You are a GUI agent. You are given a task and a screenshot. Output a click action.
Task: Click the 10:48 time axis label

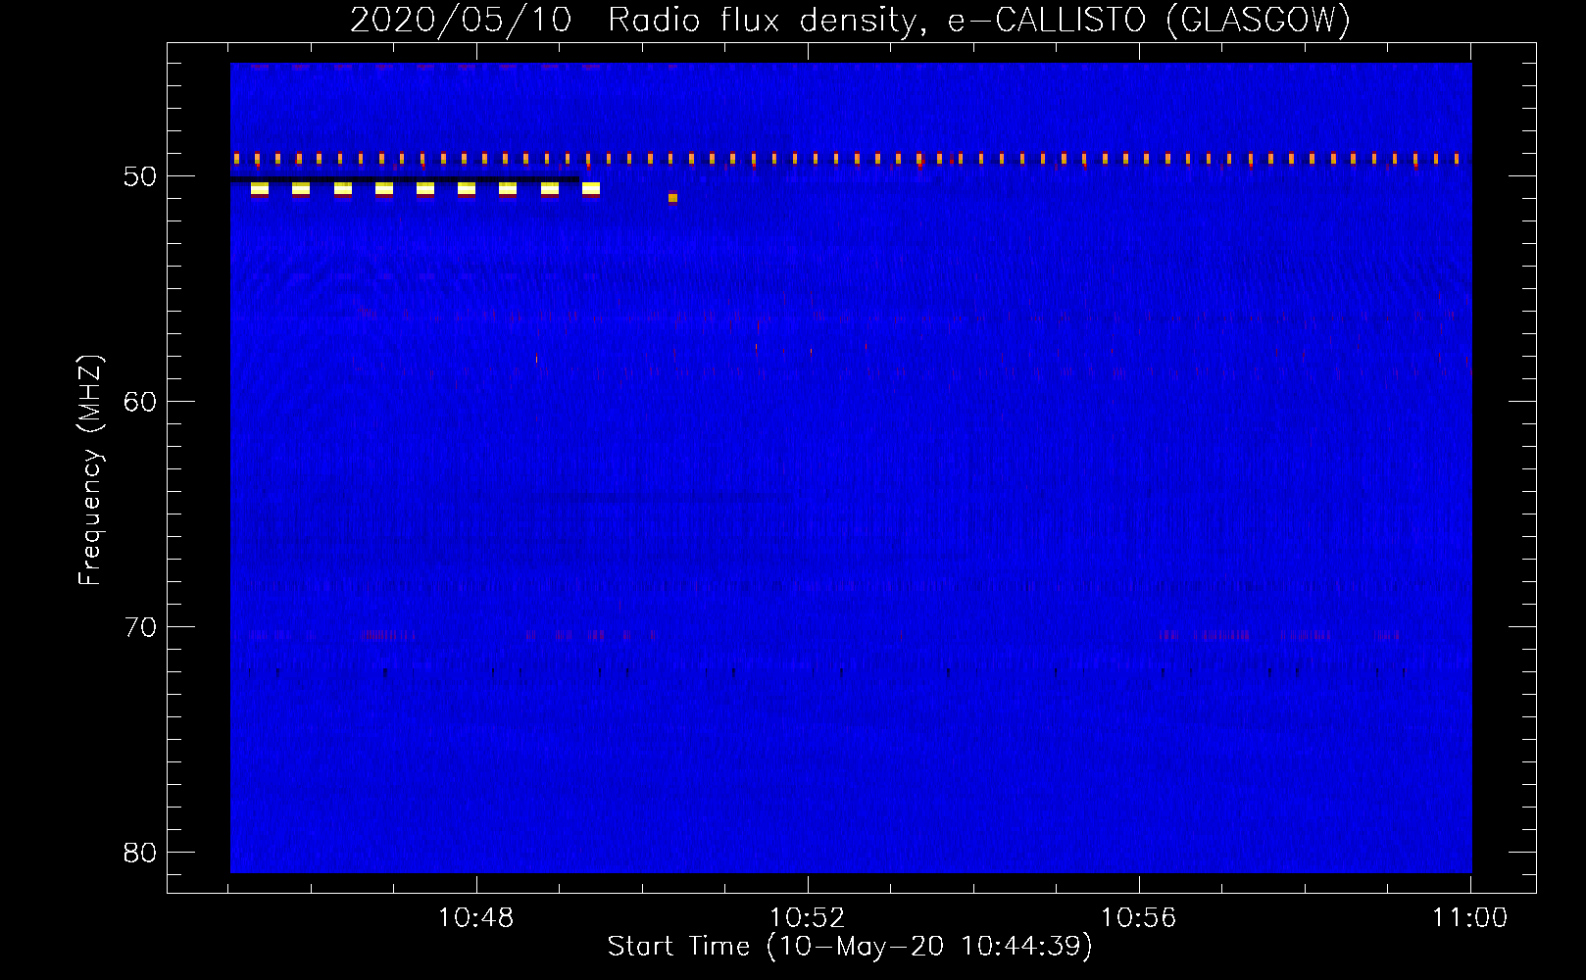coord(475,918)
